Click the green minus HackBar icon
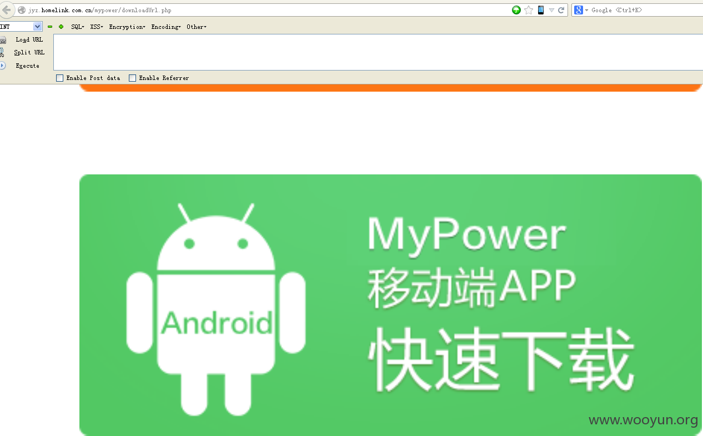Viewport: 703px width, 436px height. coord(50,27)
